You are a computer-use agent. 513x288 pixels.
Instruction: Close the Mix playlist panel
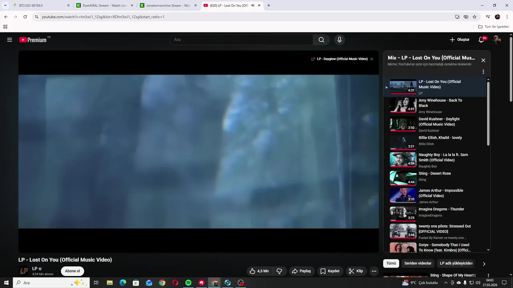[x=483, y=60]
